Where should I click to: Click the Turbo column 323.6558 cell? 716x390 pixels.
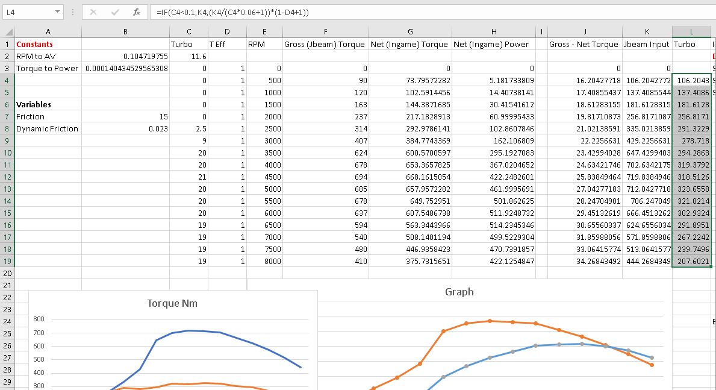coord(691,189)
